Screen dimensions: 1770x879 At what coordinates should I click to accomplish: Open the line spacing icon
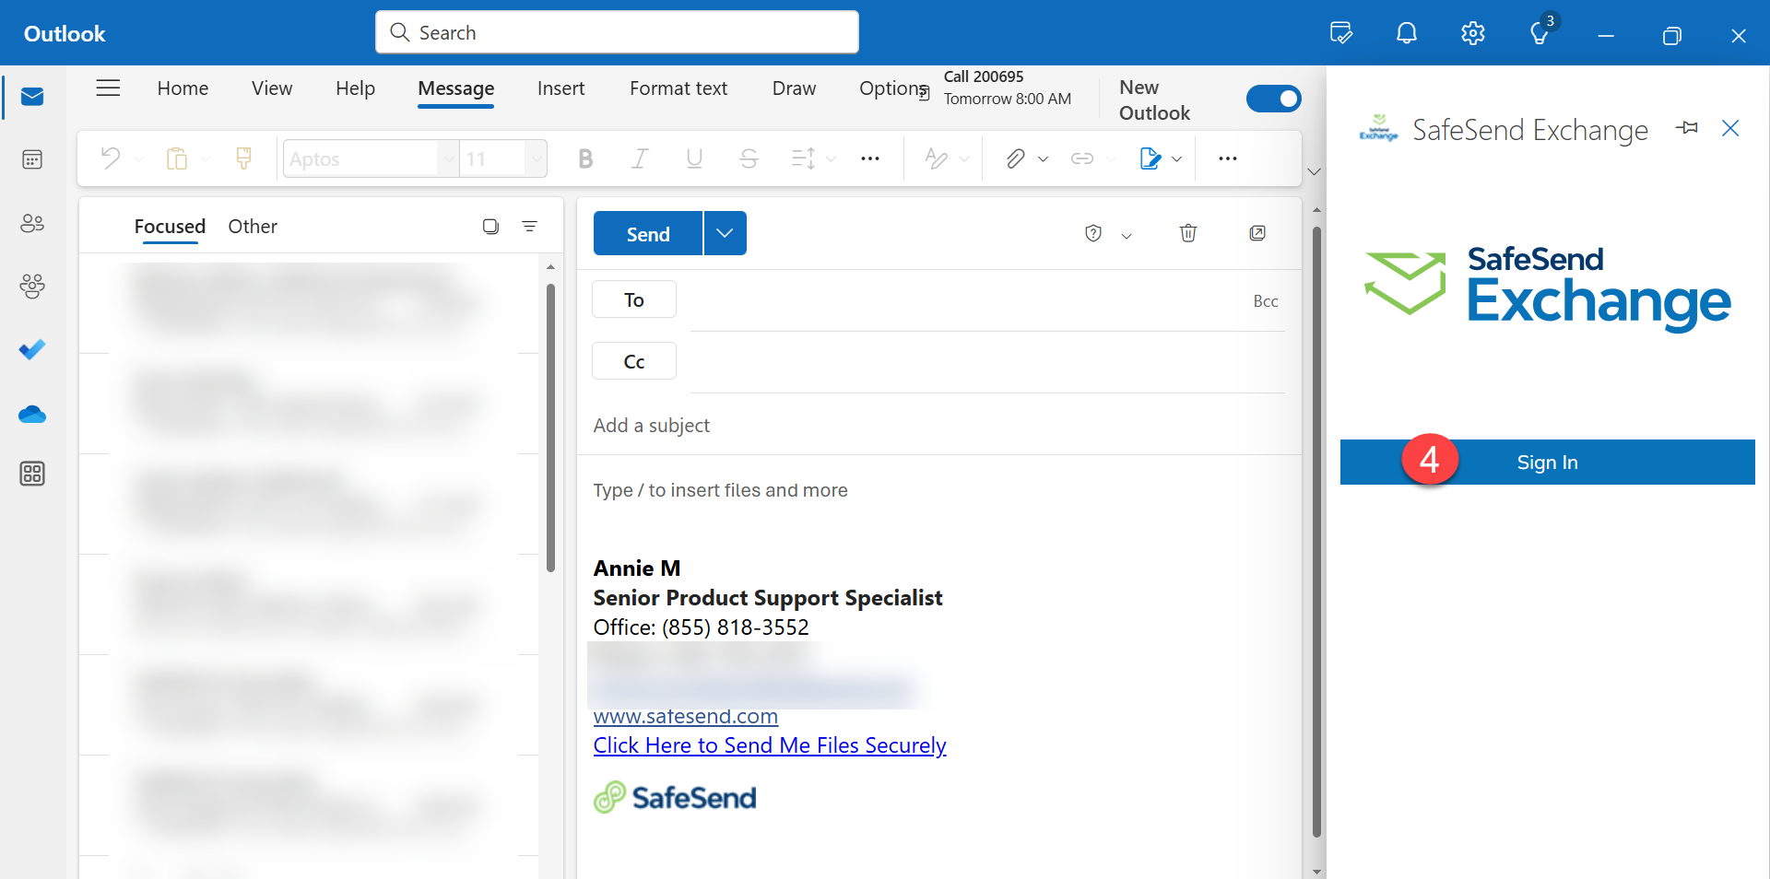click(803, 158)
